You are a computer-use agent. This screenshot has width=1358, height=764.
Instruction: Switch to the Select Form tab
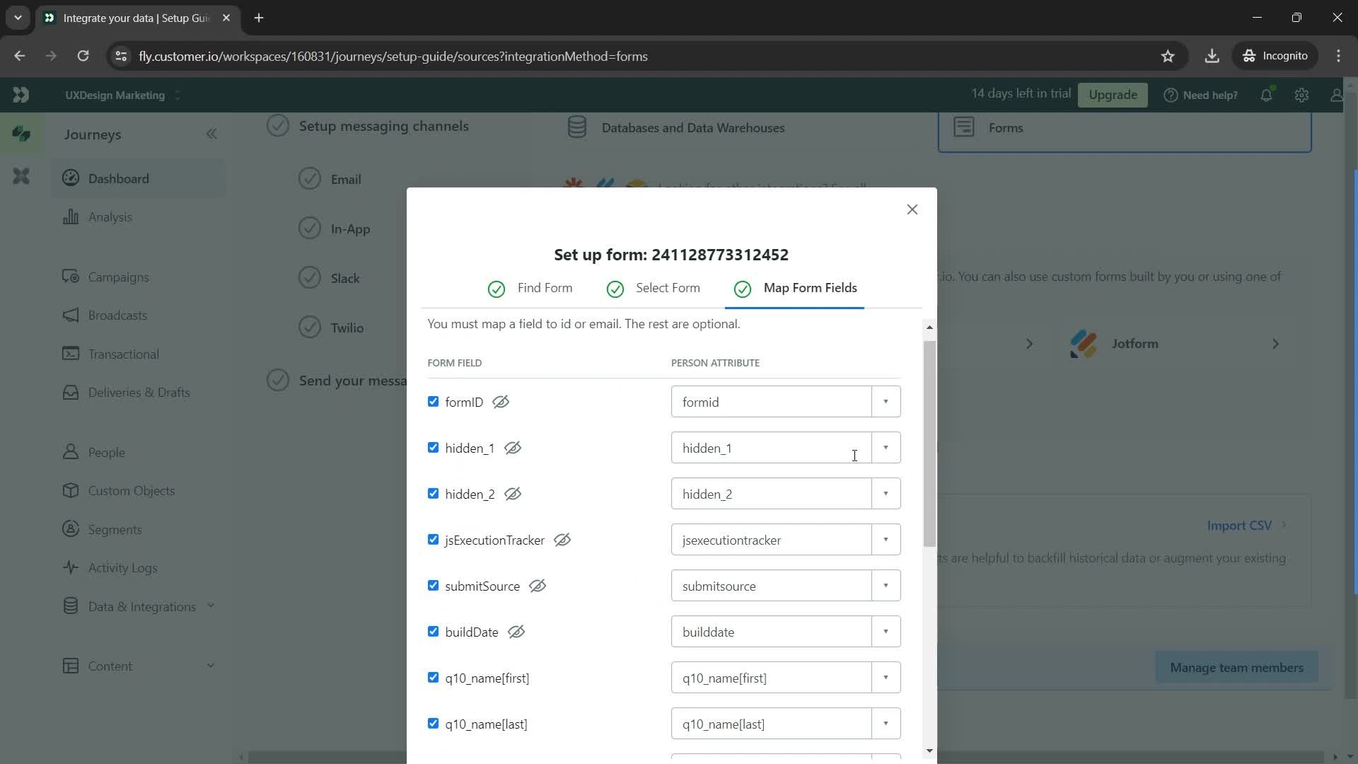[x=668, y=287]
